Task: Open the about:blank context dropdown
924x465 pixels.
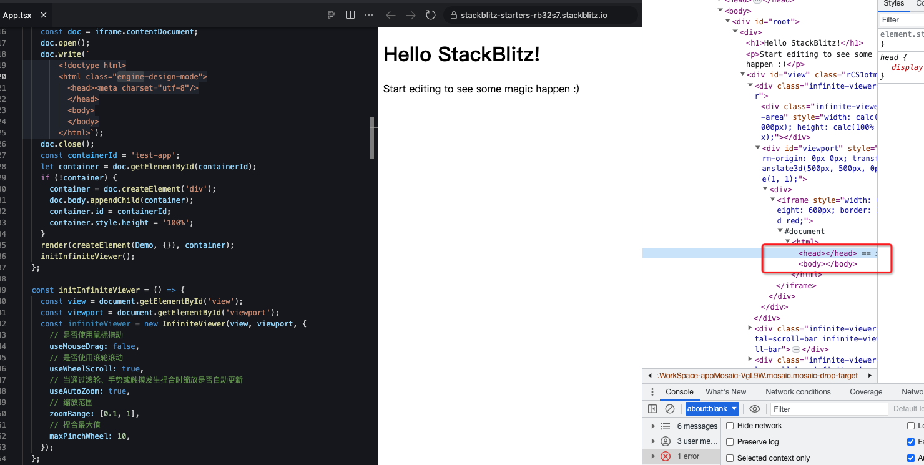Action: click(712, 409)
